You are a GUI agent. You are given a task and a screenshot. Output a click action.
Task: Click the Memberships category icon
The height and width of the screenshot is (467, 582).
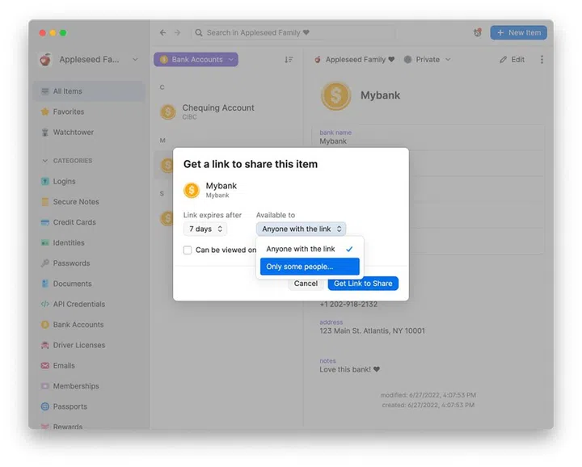(45, 386)
